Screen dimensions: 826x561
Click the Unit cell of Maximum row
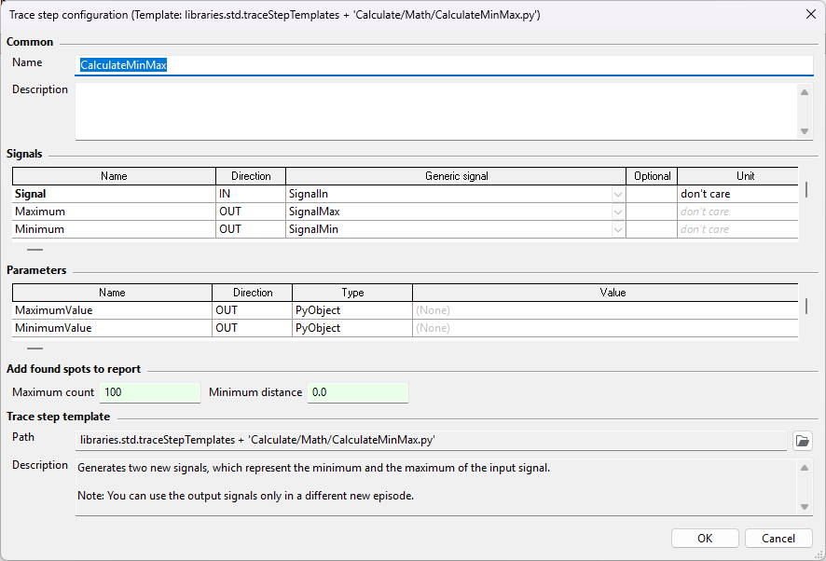(738, 212)
